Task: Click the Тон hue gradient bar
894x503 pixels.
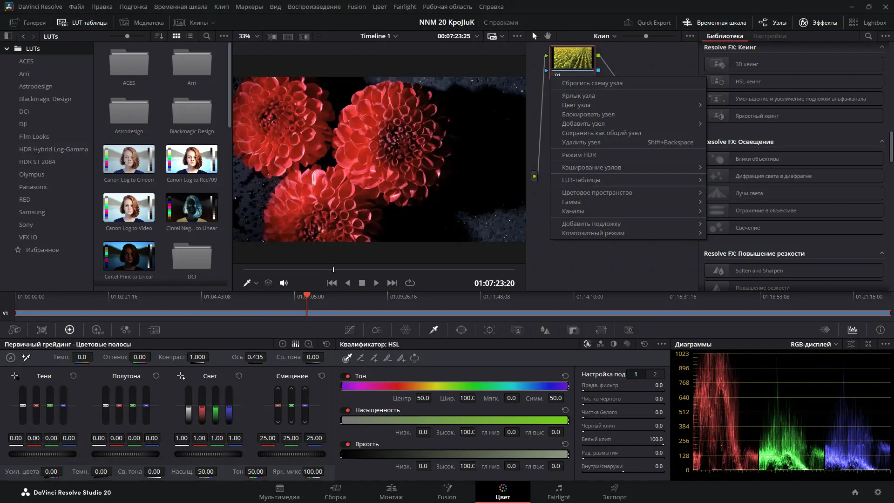Action: [454, 386]
